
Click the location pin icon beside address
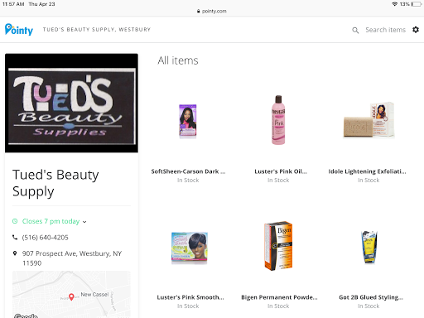pyautogui.click(x=15, y=253)
